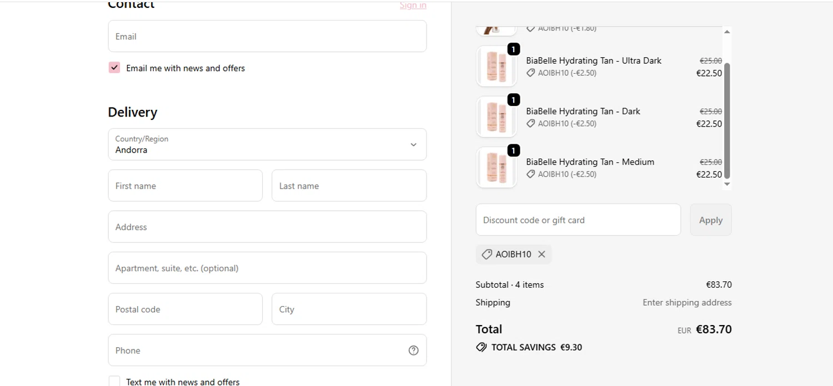Click the €83.70 subtotal amount

719,285
